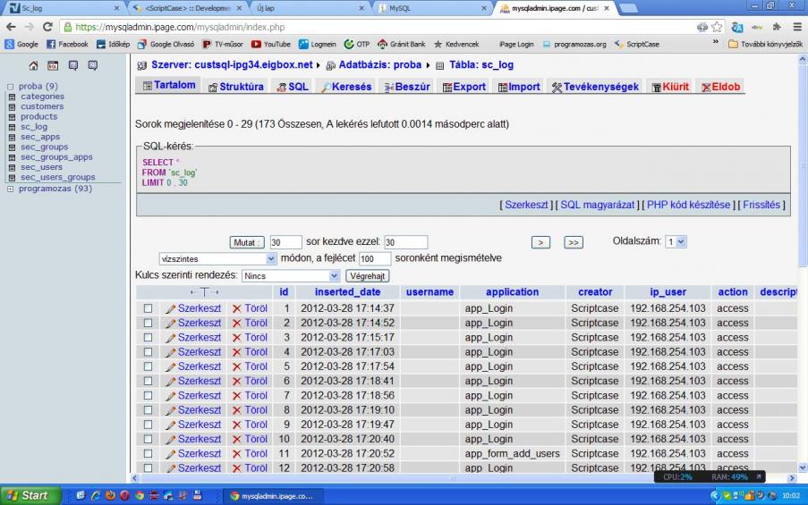Open YouTube bookmark
Viewport: 808px width, 505px height.
(271, 45)
